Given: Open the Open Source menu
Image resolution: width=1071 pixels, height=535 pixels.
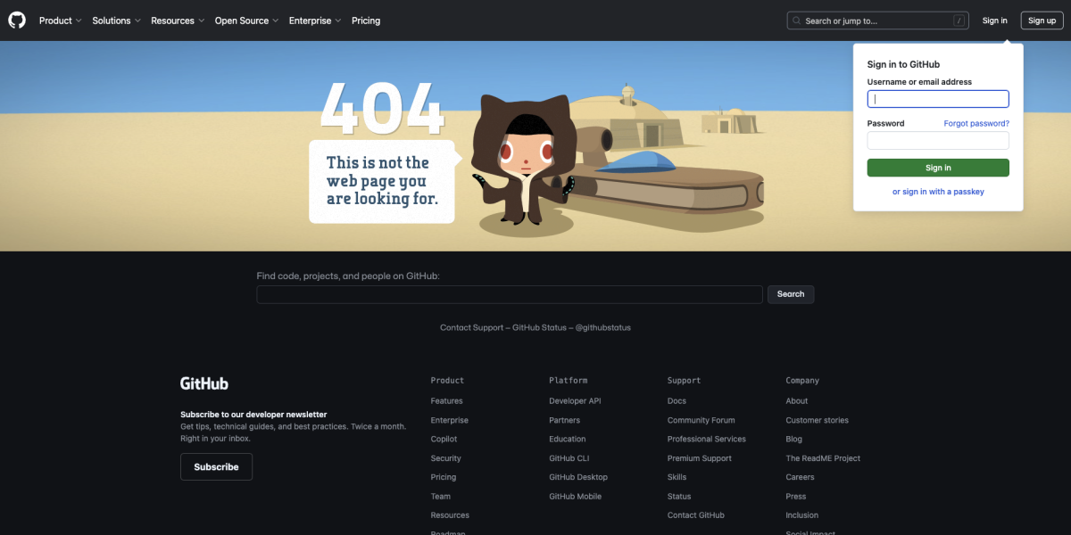Looking at the screenshot, I should coord(246,21).
